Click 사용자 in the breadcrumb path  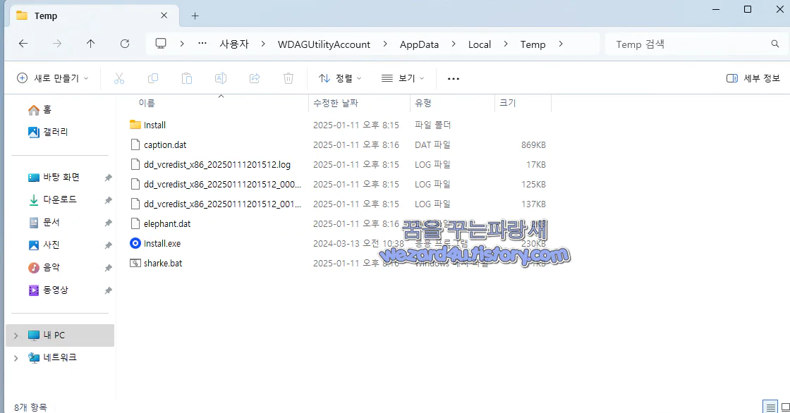[234, 44]
